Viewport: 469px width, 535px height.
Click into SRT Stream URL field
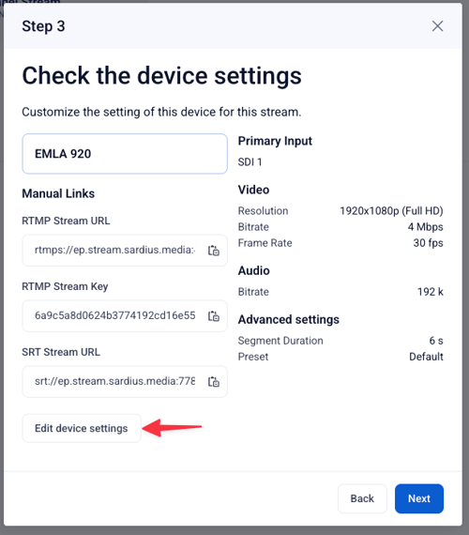(115, 381)
